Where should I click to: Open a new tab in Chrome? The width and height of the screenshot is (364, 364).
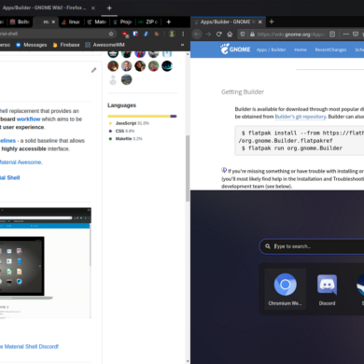pos(169,21)
